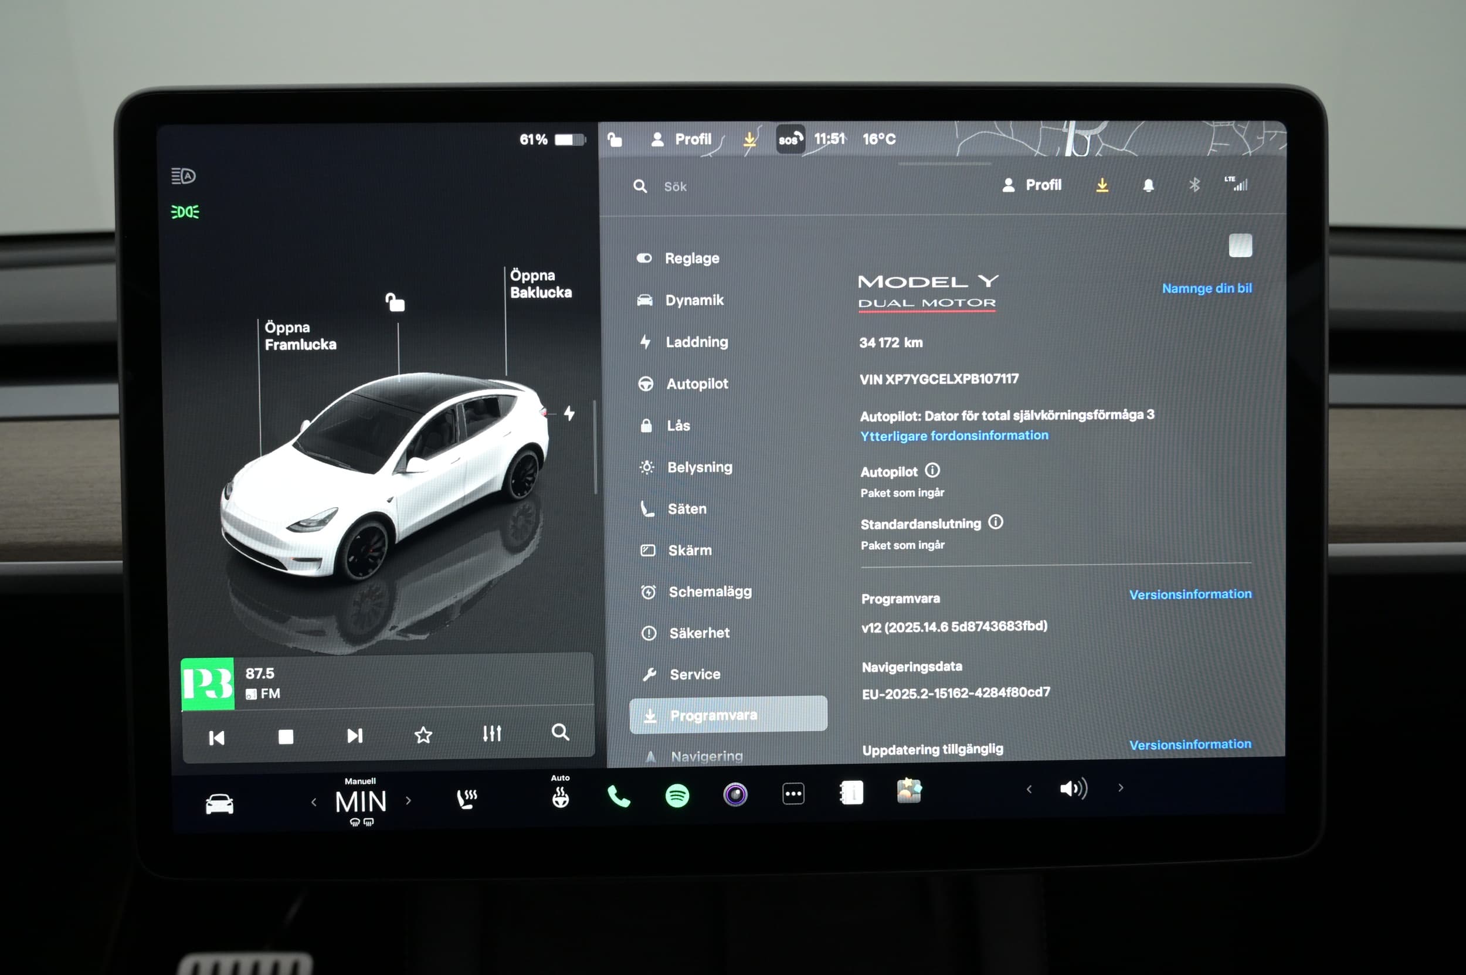Lower volume with left arrow
The image size is (1466, 975).
tap(1029, 789)
